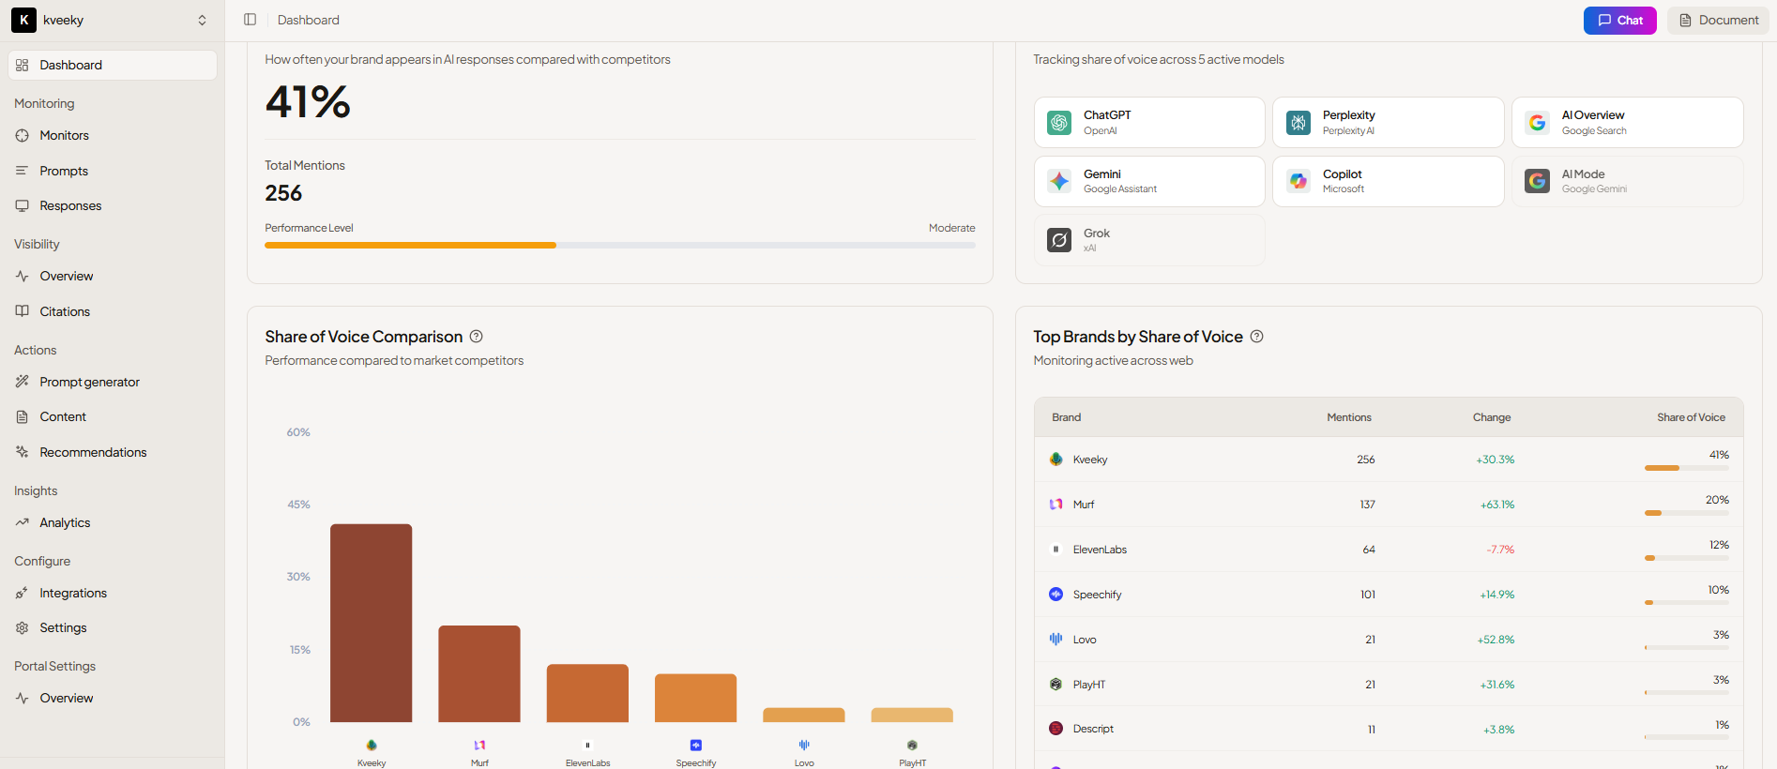1777x769 pixels.
Task: Select Integrations in the sidebar
Action: [73, 594]
